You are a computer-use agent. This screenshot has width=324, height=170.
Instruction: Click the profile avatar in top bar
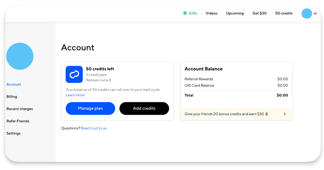[x=306, y=14]
